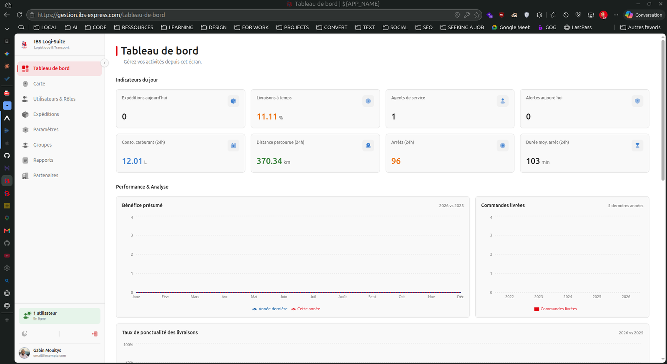Image resolution: width=667 pixels, height=364 pixels.
Task: Click the red logout icon
Action: pyautogui.click(x=95, y=334)
